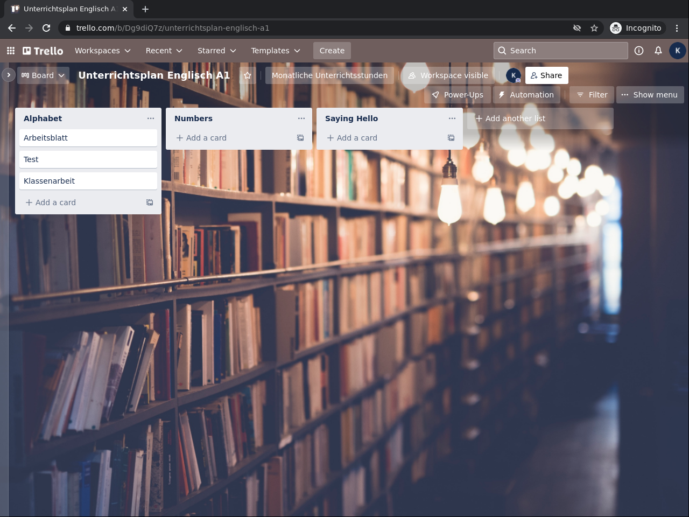
Task: Open the Monatliche Unterrichtsstunden workspace
Action: (329, 75)
